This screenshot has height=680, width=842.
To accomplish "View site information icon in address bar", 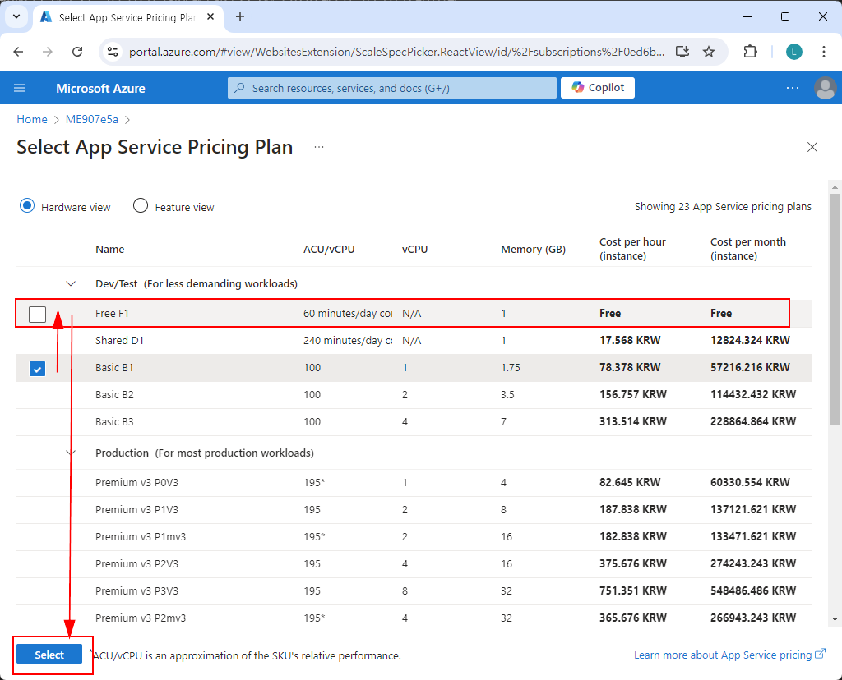I will 113,52.
